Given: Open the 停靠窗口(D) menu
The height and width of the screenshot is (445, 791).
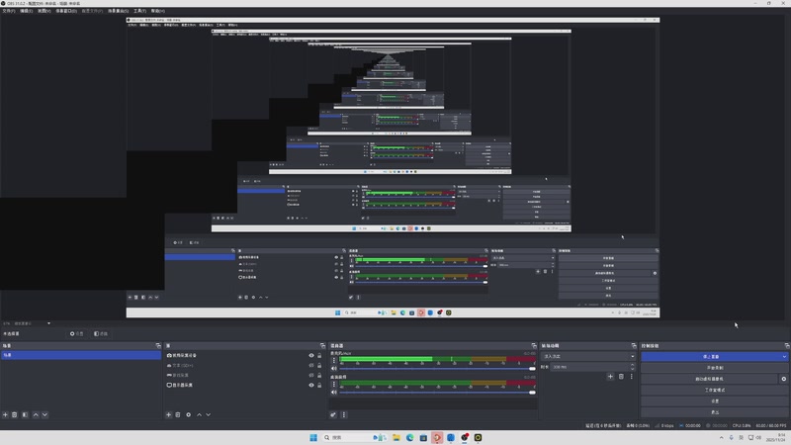Looking at the screenshot, I should click(x=66, y=11).
